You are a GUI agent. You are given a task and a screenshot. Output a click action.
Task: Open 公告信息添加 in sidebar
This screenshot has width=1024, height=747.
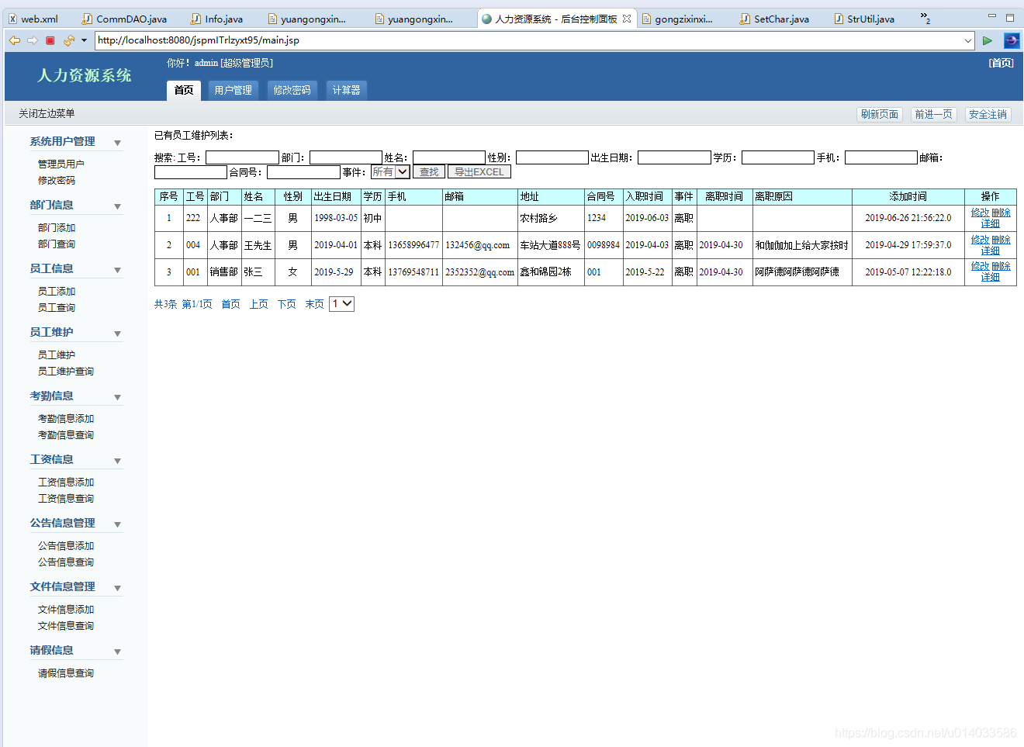(66, 546)
